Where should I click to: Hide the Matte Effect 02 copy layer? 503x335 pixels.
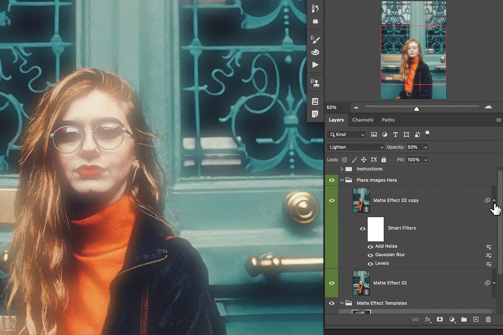(x=332, y=200)
